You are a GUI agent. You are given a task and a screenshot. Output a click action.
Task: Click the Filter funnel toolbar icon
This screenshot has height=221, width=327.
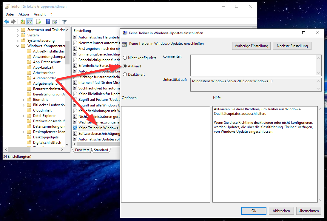(x=64, y=21)
